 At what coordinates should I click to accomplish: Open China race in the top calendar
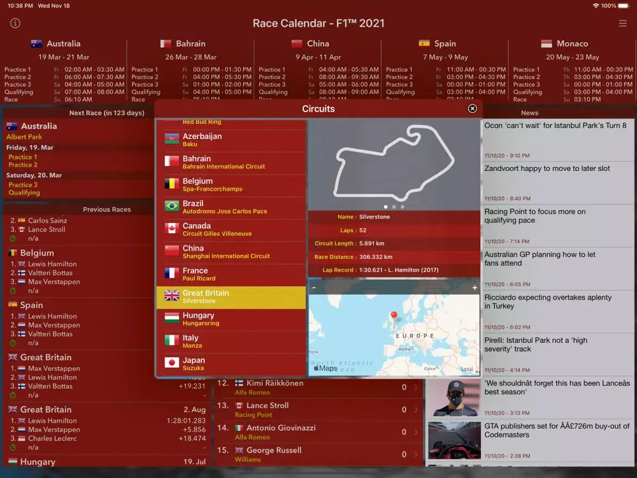[x=318, y=71]
